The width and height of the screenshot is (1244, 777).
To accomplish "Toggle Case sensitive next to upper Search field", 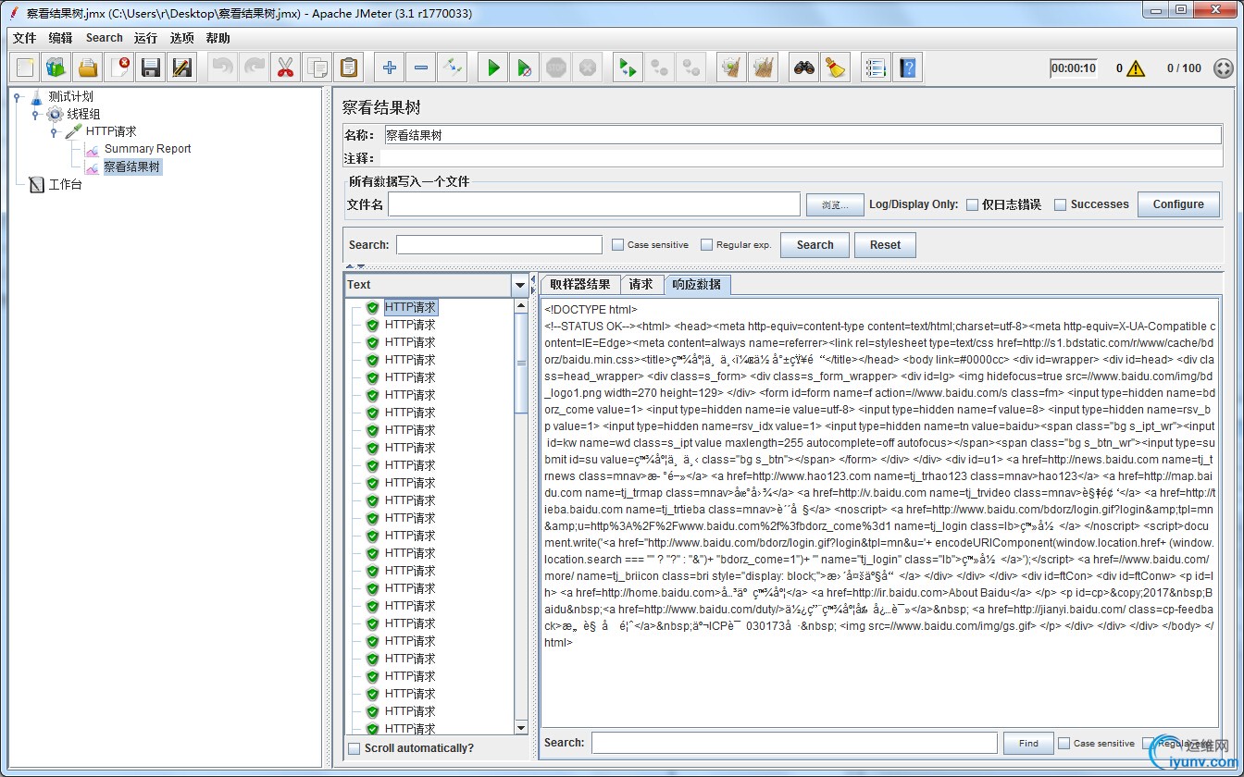I will [x=618, y=245].
